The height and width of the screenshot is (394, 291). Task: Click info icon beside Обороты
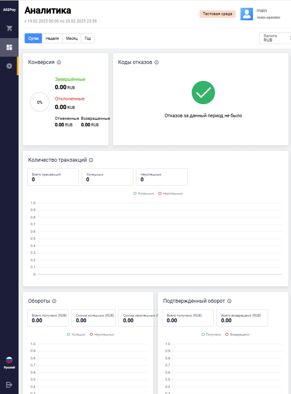[54, 301]
